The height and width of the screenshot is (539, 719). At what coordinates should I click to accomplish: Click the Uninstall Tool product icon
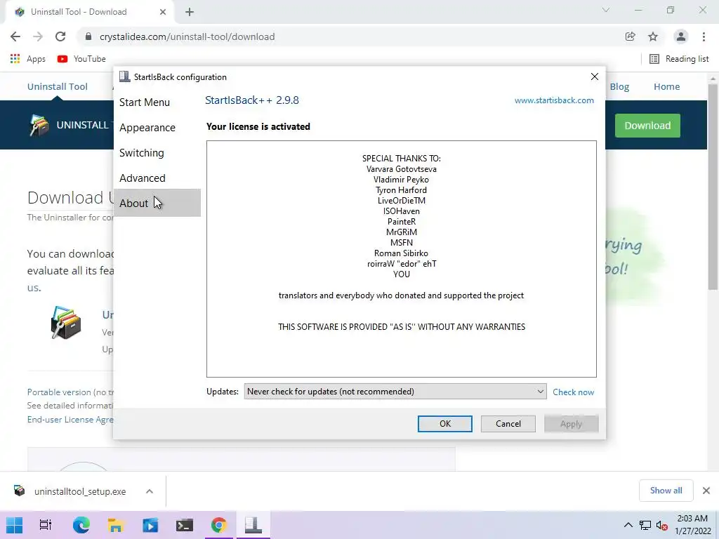tap(65, 323)
